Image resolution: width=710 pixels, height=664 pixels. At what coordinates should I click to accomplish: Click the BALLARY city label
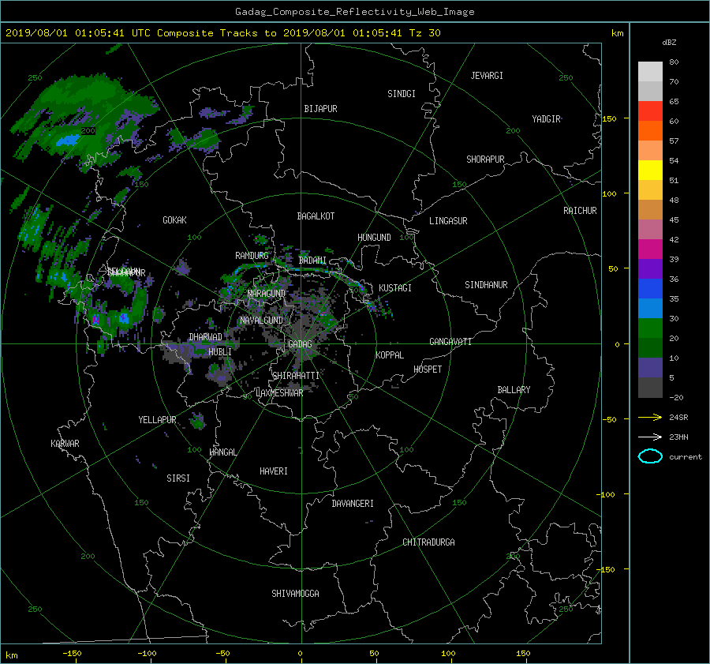point(514,390)
